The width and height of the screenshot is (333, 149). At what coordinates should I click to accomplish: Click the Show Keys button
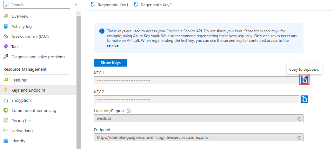[x=111, y=63]
